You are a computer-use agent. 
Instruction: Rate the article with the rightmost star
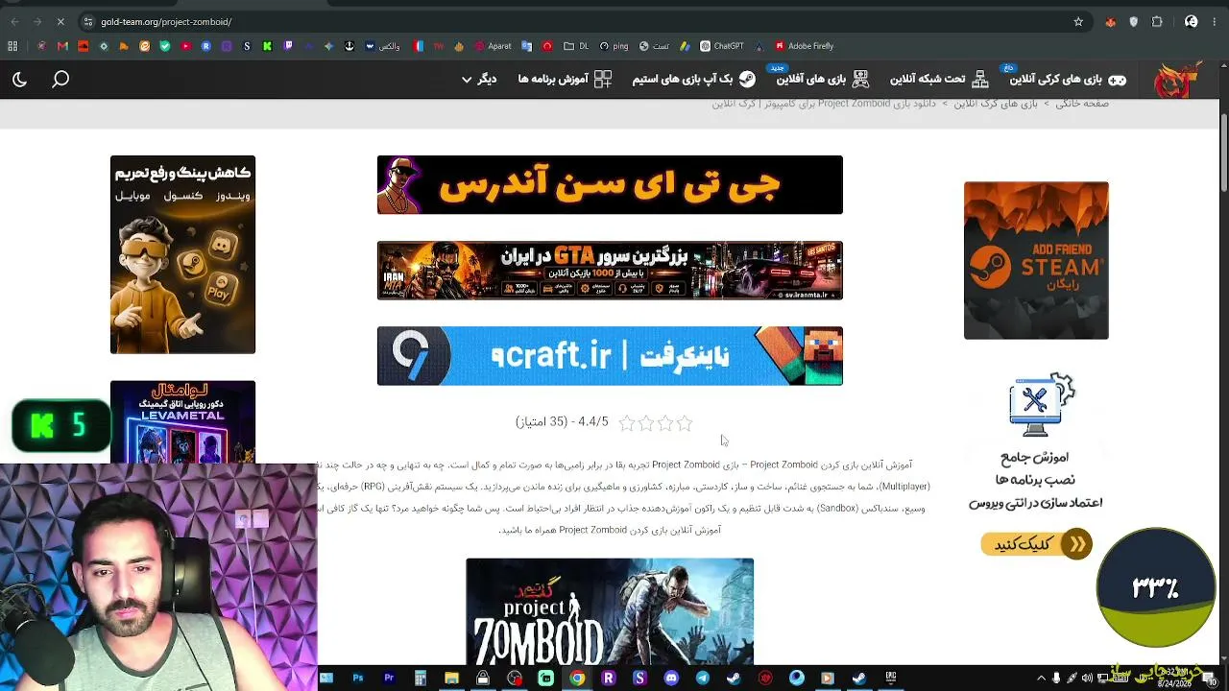click(685, 422)
